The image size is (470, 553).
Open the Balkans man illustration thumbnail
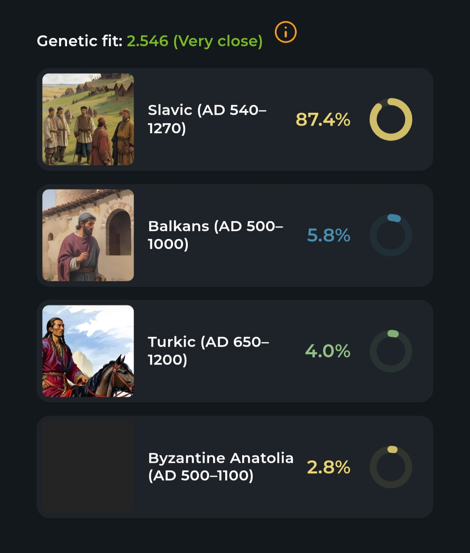[88, 235]
